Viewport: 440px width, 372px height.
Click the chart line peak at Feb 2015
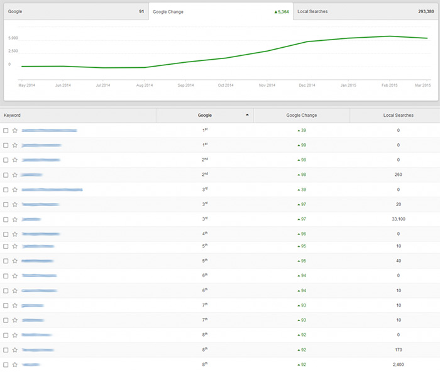(x=390, y=36)
